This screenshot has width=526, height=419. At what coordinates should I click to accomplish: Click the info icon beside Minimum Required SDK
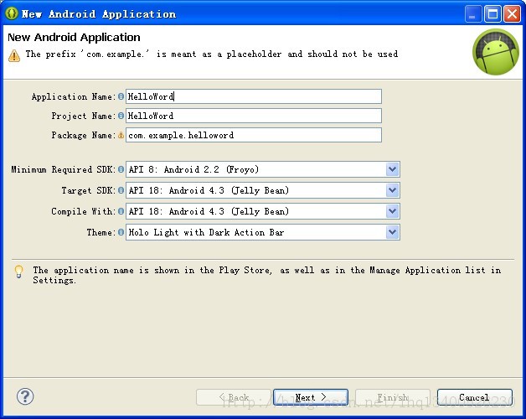coord(121,169)
